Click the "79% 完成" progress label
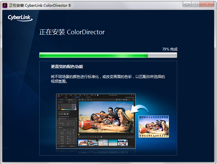 (x=170, y=49)
